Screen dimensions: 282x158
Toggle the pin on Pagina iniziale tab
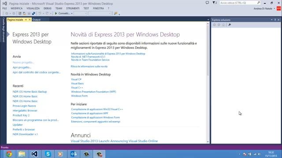[x=26, y=20]
